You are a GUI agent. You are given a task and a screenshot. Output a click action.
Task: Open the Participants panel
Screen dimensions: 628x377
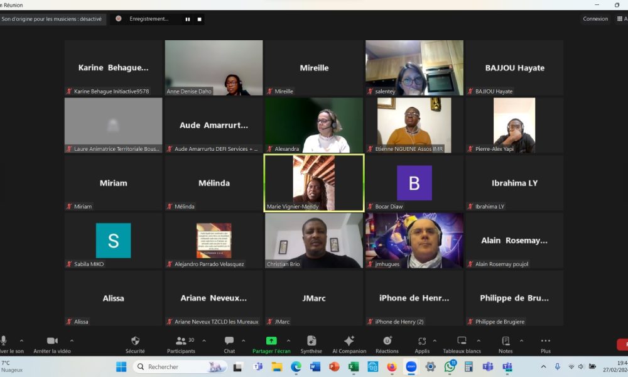click(x=181, y=341)
